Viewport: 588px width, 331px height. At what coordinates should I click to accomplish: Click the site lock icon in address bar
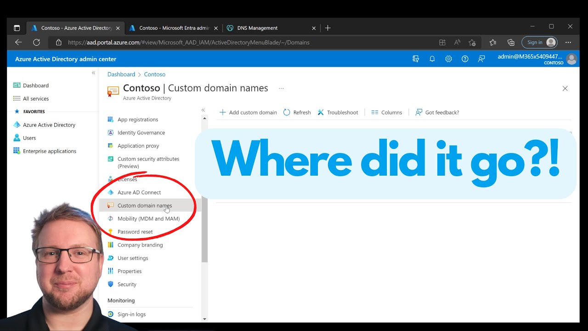(58, 42)
